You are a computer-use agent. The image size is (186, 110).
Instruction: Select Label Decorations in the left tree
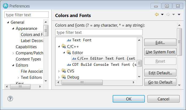[x=32, y=41]
